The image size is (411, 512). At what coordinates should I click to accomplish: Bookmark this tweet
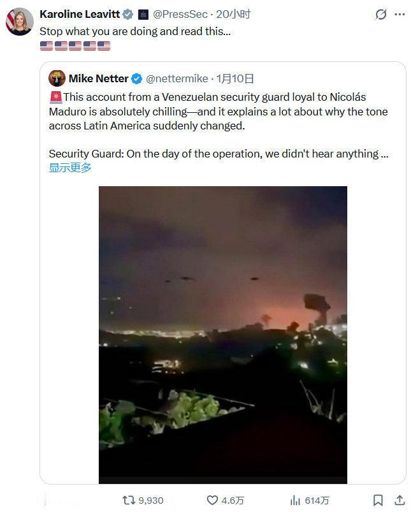click(x=379, y=501)
